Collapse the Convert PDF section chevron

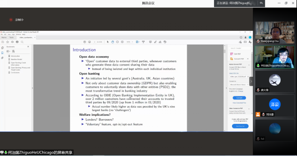coord(248,59)
